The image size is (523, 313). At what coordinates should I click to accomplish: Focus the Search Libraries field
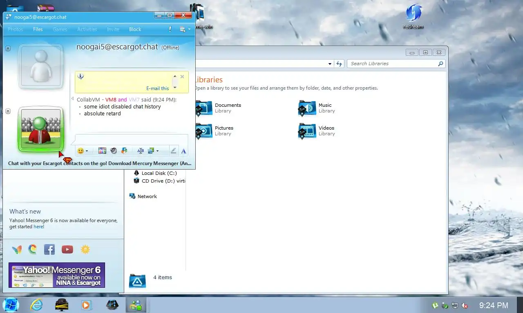coord(396,64)
